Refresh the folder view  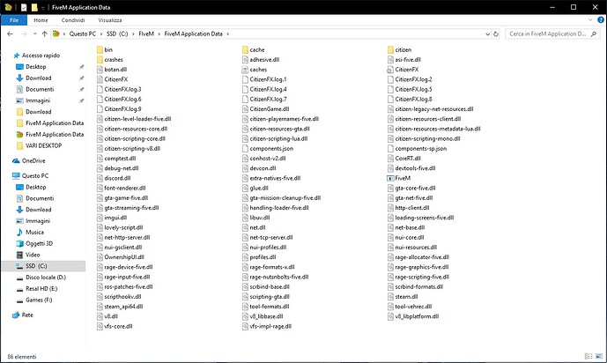click(x=496, y=34)
